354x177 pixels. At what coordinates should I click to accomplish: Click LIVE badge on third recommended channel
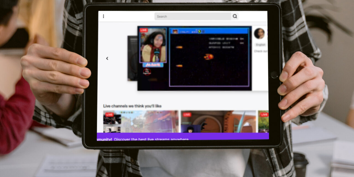click(x=264, y=114)
